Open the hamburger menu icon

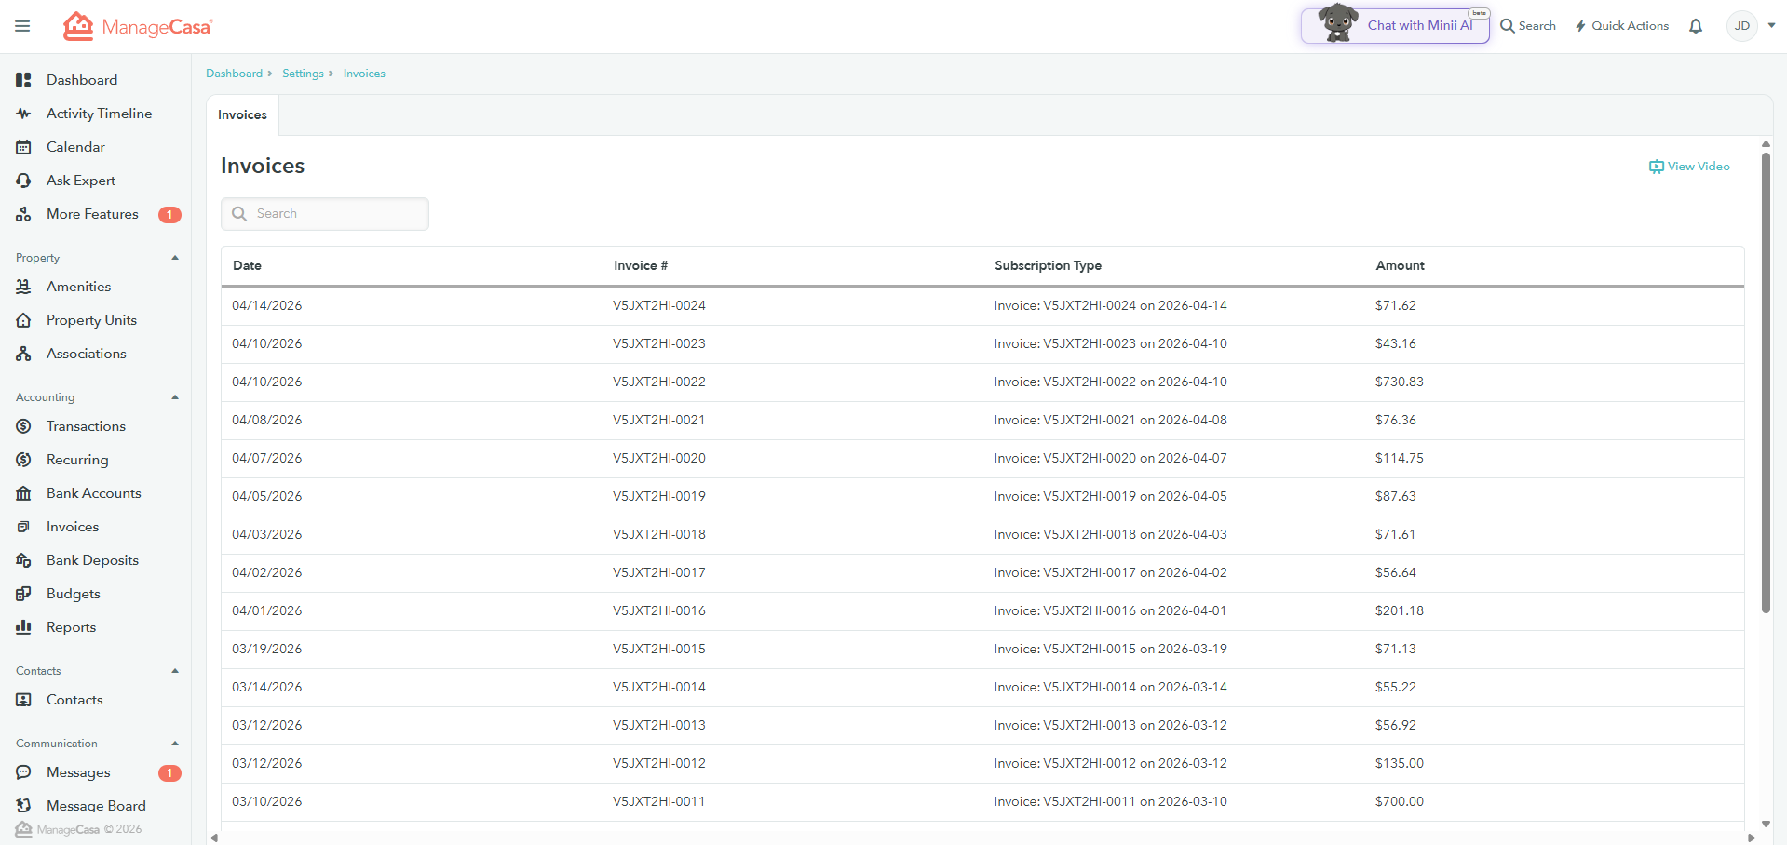[22, 26]
